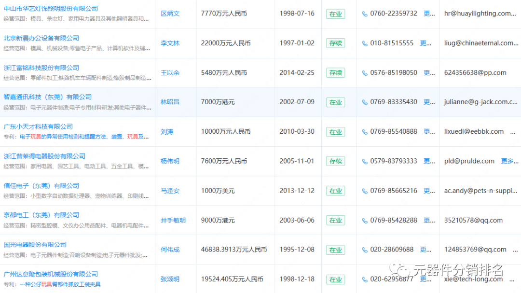Expand more phones after 0769-85428288
The width and height of the screenshot is (521, 293).
429,221
